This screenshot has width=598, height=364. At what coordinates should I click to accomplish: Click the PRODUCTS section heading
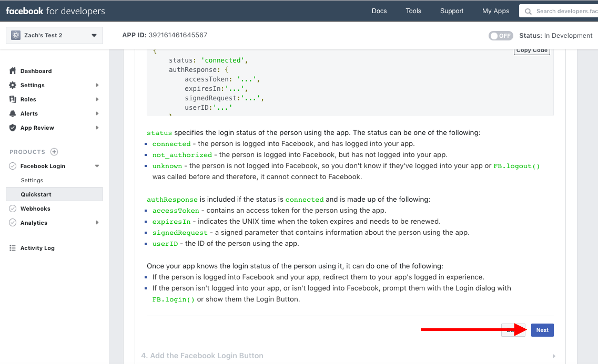click(27, 152)
